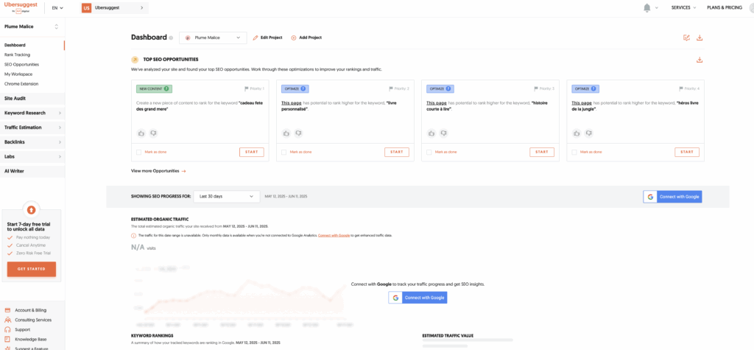Viewport: 754px width, 350px height.
Task: Click START on "livre personnalisé" card
Action: tap(397, 152)
